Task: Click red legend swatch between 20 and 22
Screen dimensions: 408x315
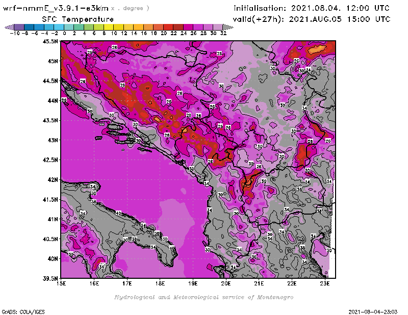Action: click(168, 27)
